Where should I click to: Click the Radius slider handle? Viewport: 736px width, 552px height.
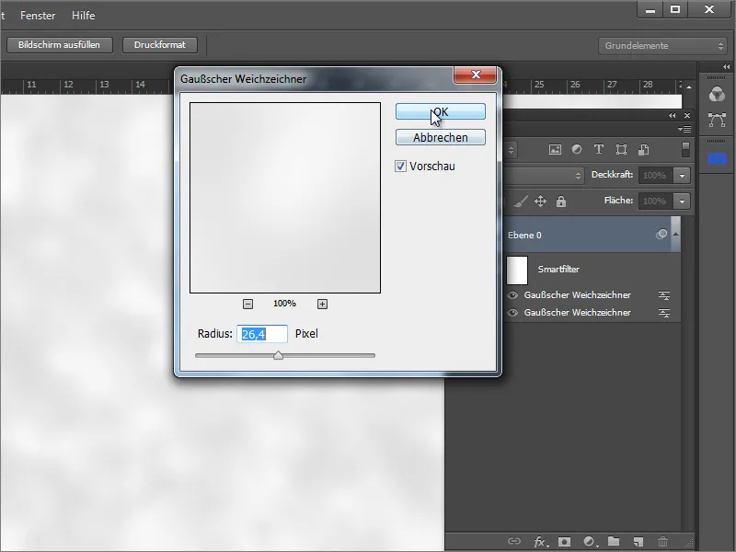(x=279, y=355)
